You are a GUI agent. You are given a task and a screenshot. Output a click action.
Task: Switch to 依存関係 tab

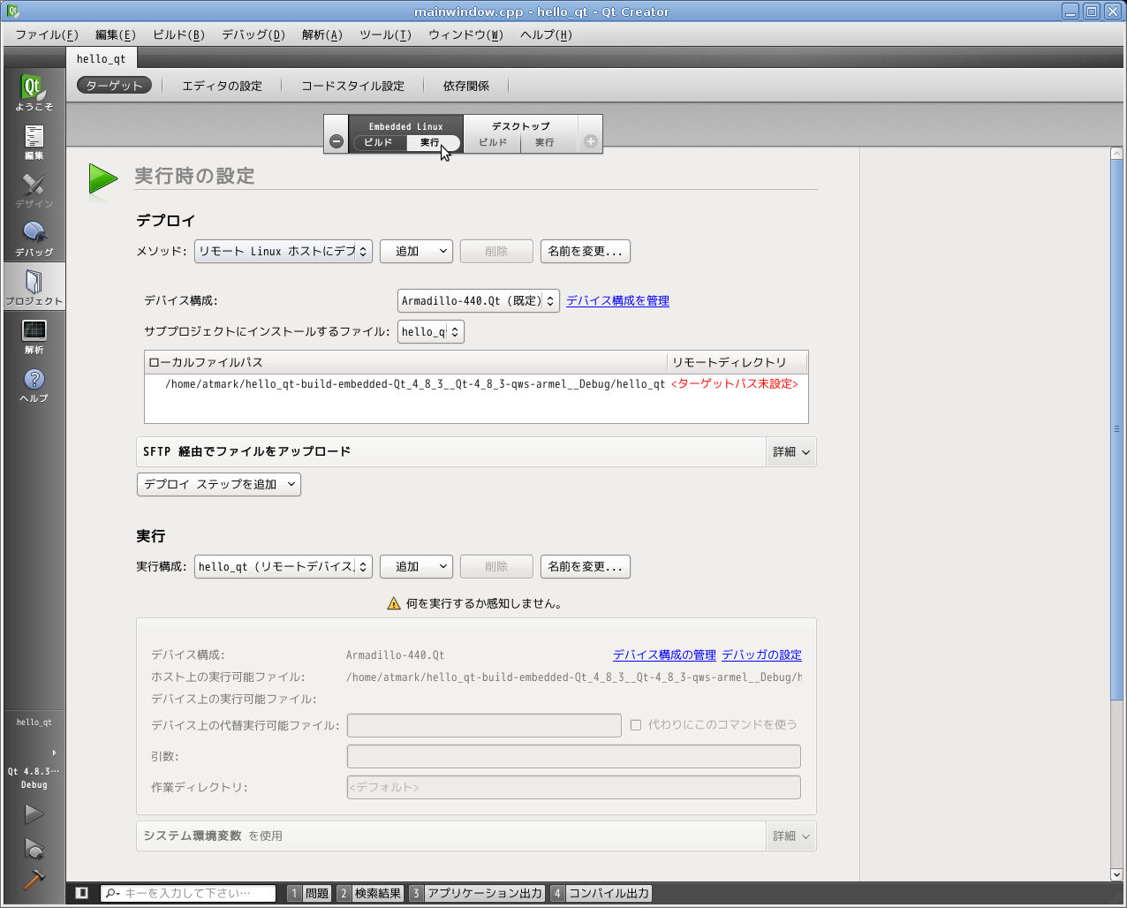[466, 86]
